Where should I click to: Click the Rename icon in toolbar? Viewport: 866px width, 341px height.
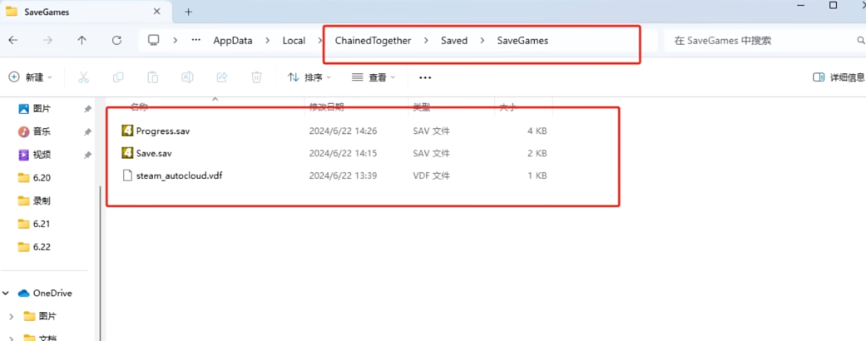pyautogui.click(x=187, y=77)
